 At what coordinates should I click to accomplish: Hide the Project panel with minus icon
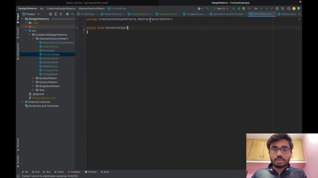73,14
